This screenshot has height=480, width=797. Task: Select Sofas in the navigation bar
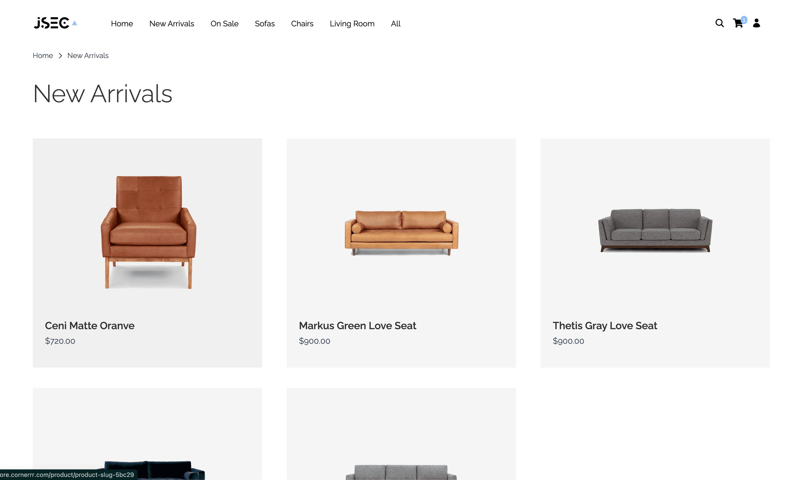click(x=265, y=24)
